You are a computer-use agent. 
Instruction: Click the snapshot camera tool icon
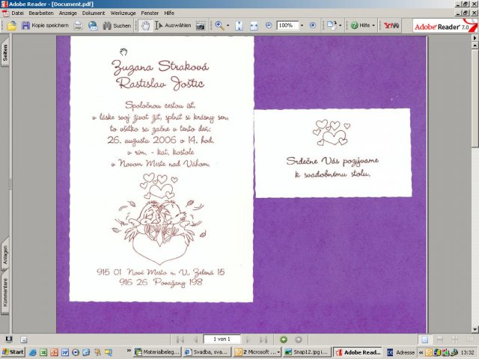202,25
